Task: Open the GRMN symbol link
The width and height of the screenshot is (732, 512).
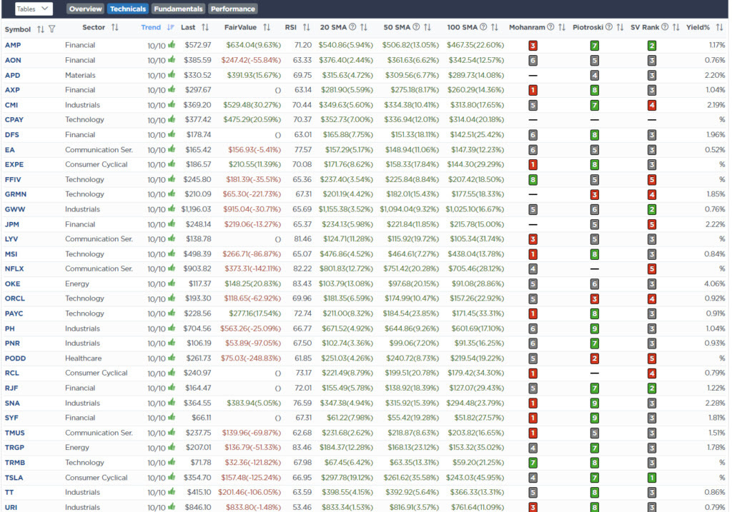Action: pos(16,194)
